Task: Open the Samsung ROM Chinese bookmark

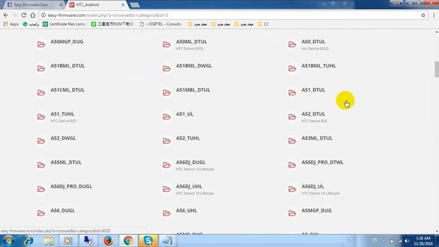Action: click(112, 24)
